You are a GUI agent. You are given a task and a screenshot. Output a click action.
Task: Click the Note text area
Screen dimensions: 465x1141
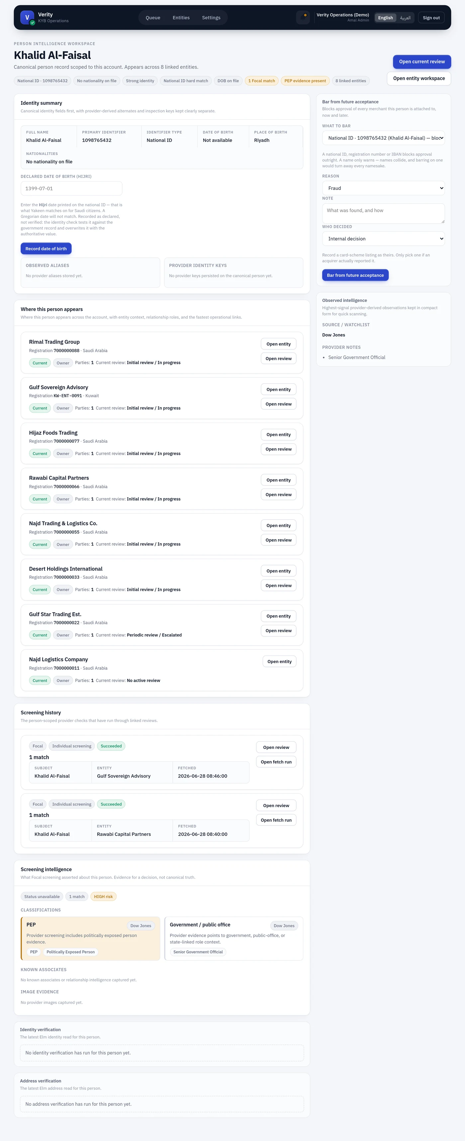click(x=384, y=214)
